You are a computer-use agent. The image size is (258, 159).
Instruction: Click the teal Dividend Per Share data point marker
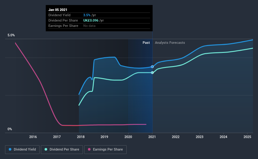152,73
